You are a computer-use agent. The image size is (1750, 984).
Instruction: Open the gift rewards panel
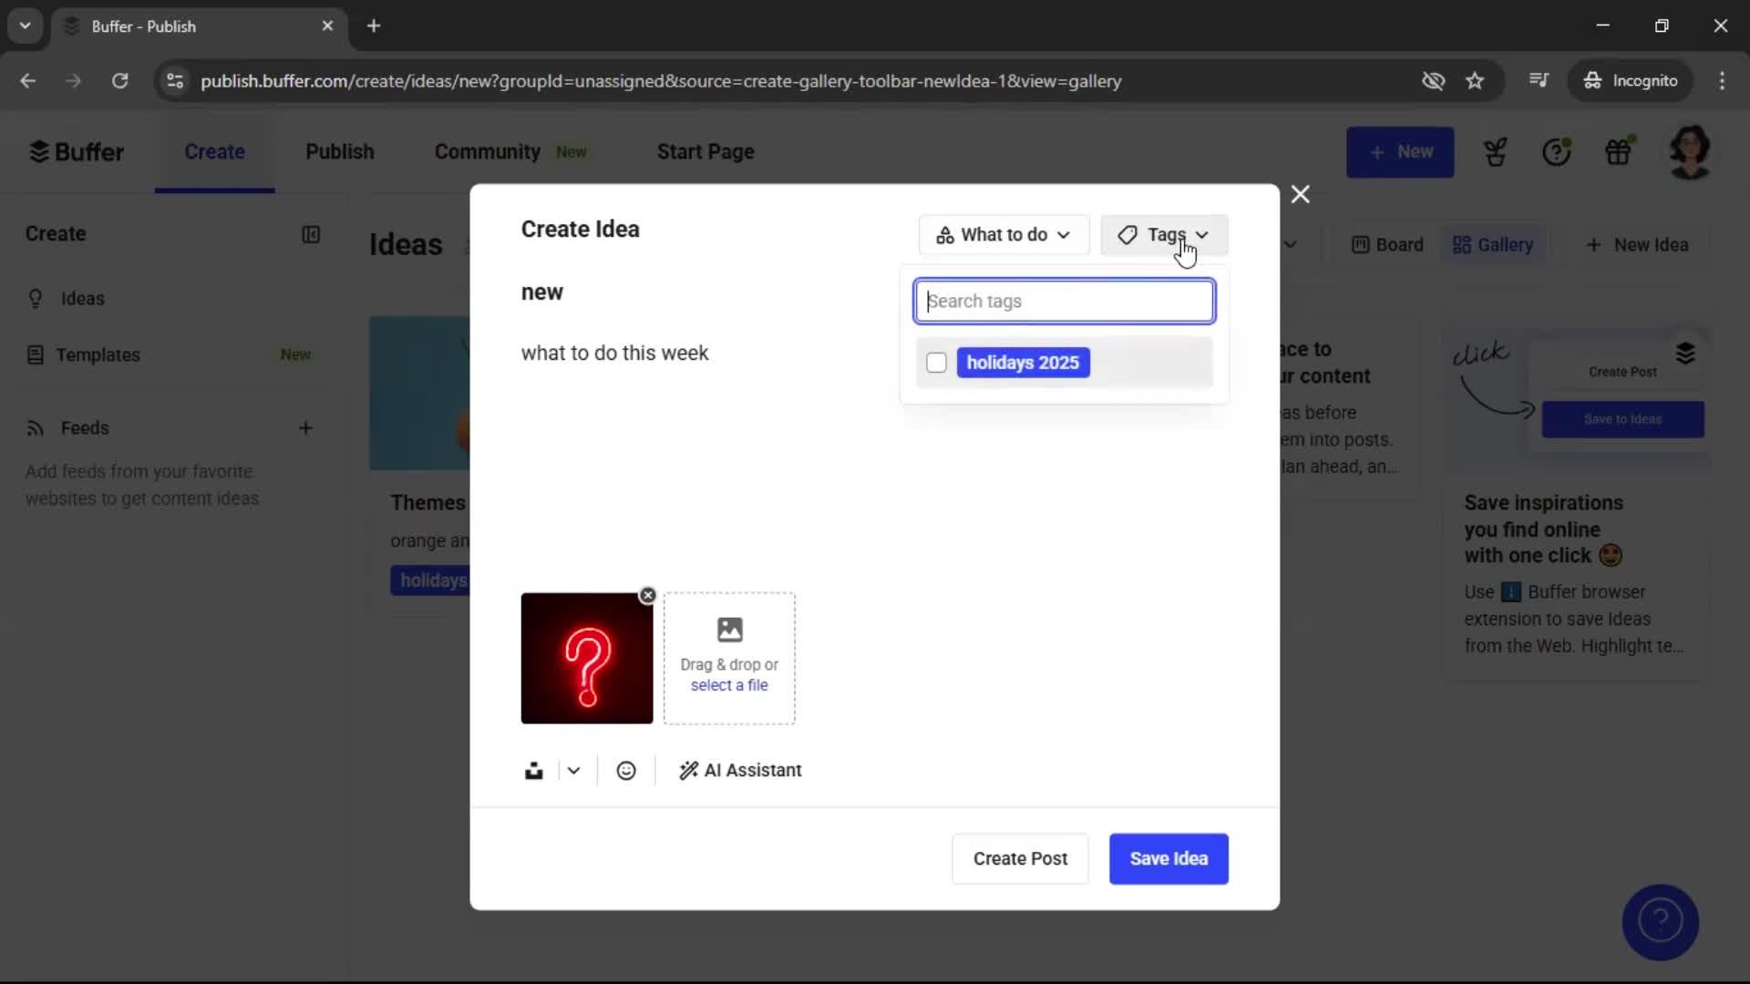[1620, 151]
